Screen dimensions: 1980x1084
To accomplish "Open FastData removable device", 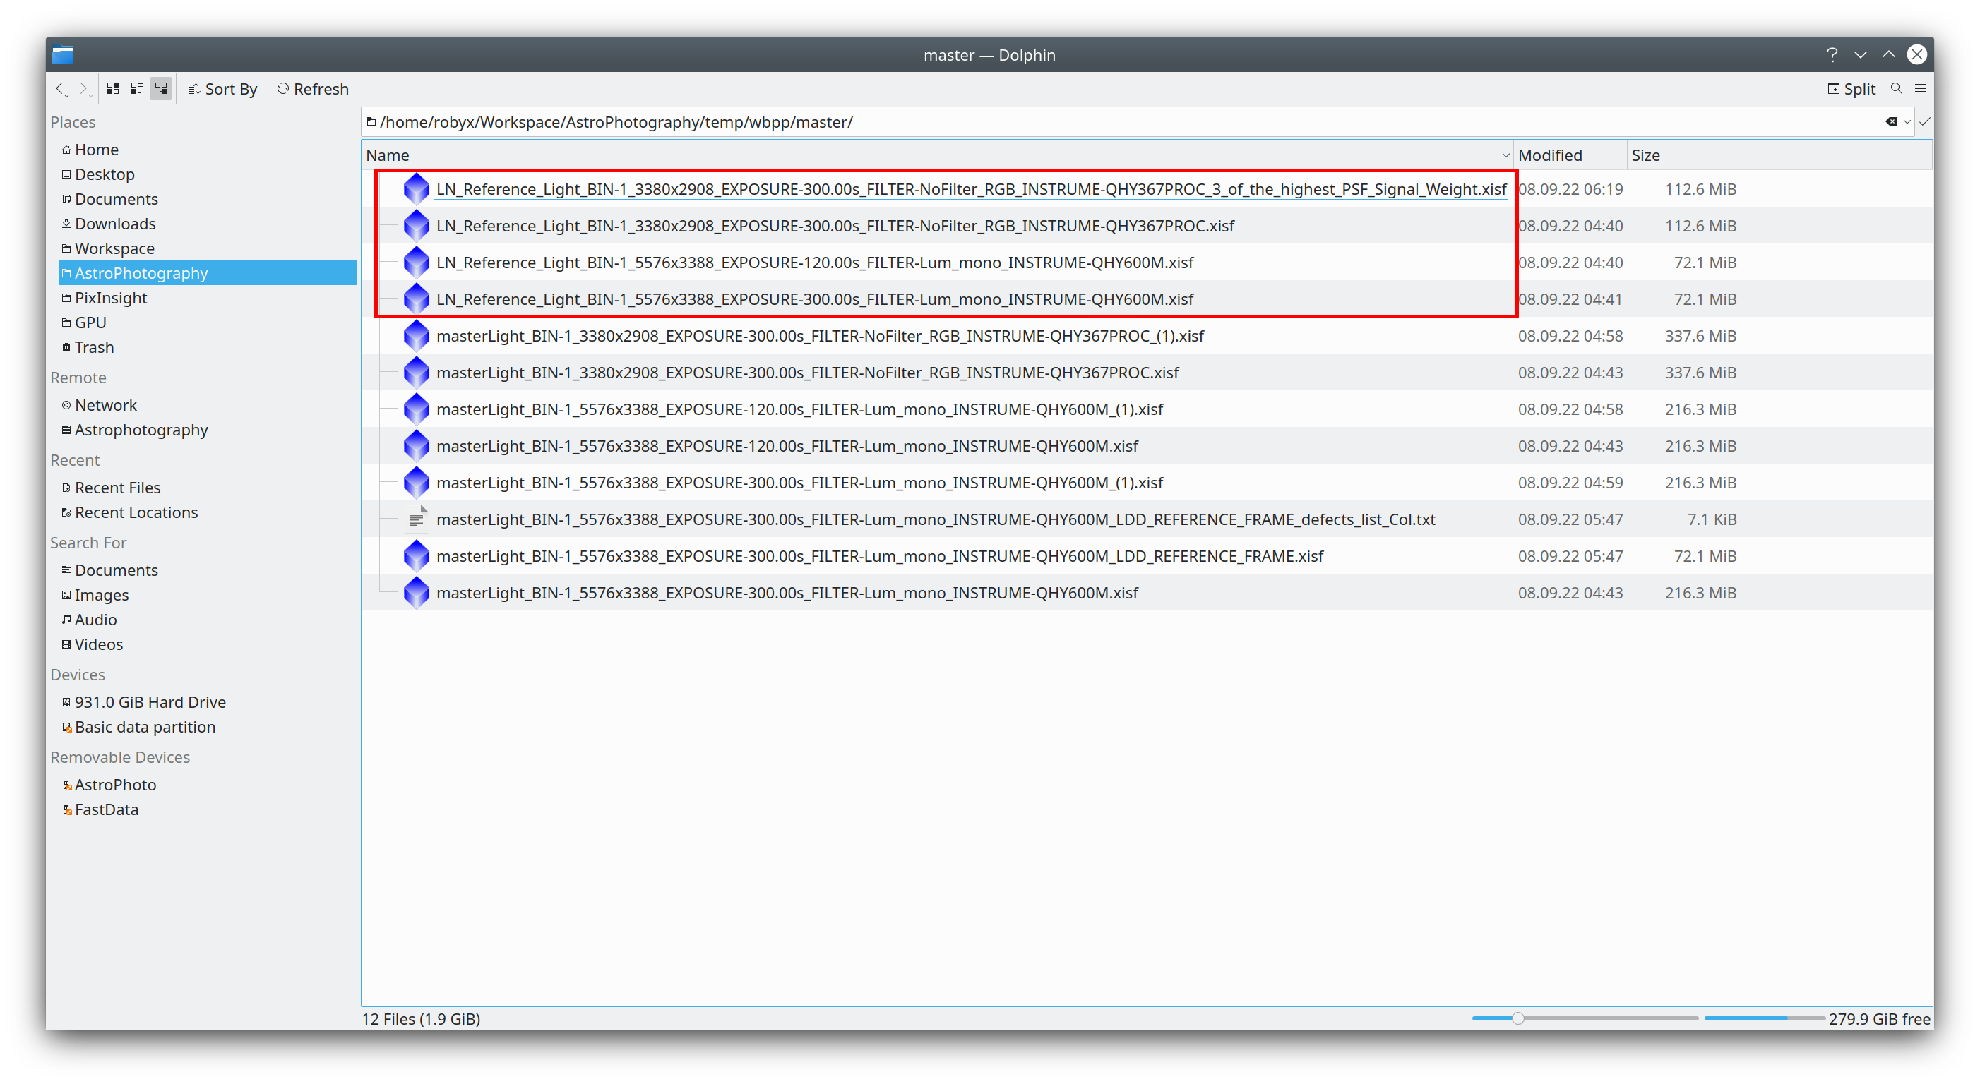I will click(x=106, y=809).
